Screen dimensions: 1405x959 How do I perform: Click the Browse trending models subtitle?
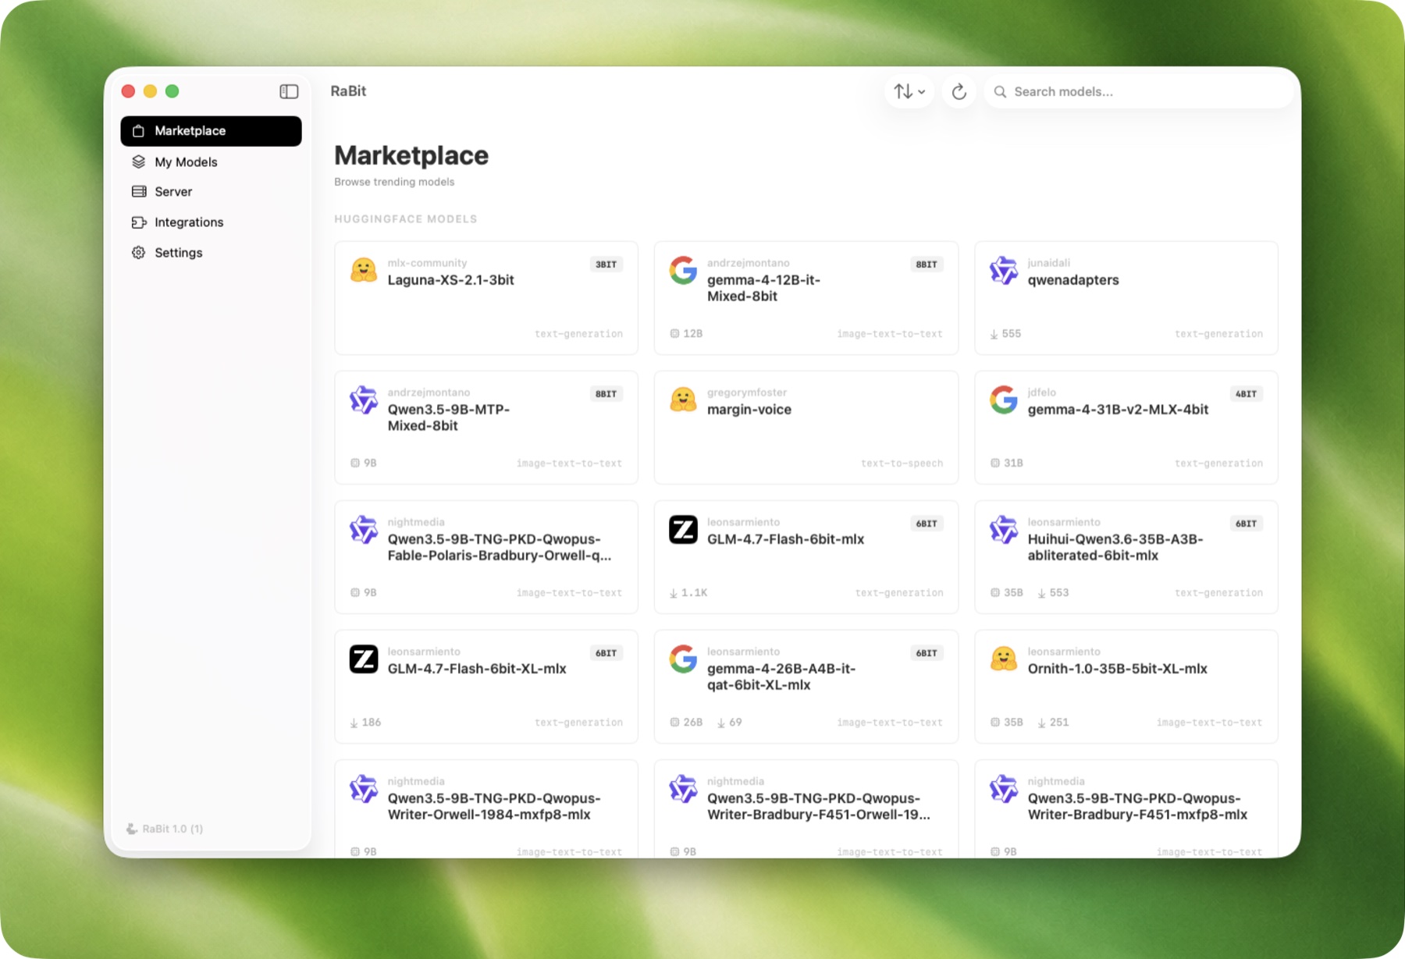[394, 182]
